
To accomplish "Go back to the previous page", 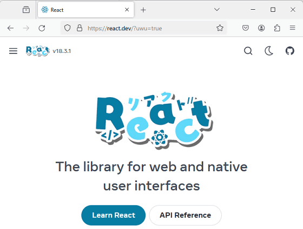I will pos(10,28).
